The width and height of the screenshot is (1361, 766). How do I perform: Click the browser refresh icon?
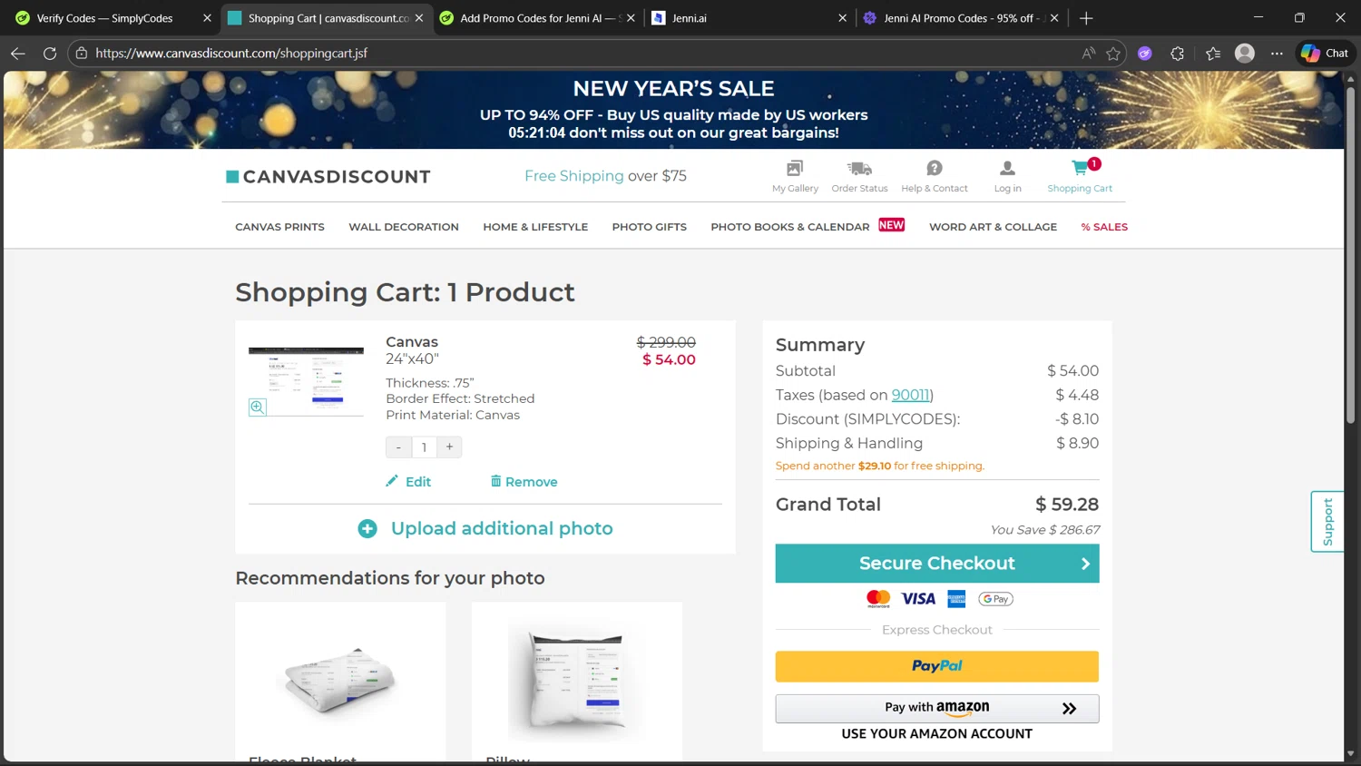(x=50, y=54)
